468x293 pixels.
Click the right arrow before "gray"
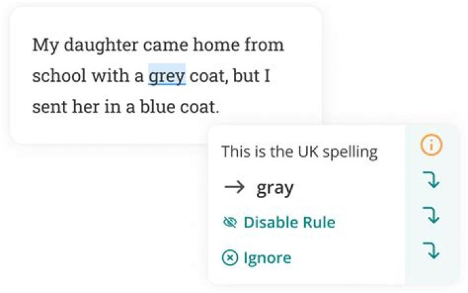233,188
